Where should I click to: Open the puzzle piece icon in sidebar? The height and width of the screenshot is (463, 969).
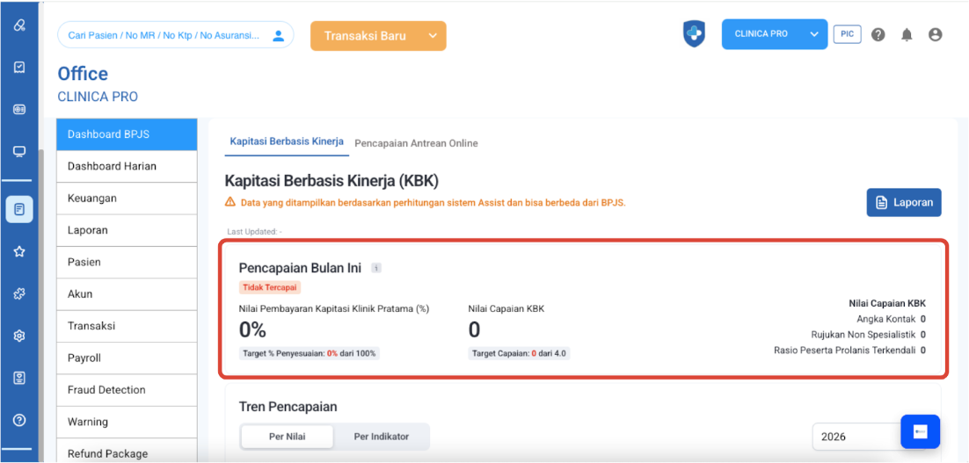[19, 293]
